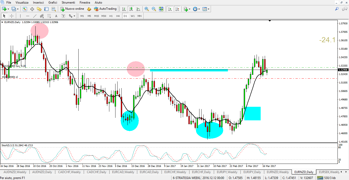Toggle the AutoTrading button
The height and width of the screenshot is (180, 349).
pyautogui.click(x=105, y=9)
